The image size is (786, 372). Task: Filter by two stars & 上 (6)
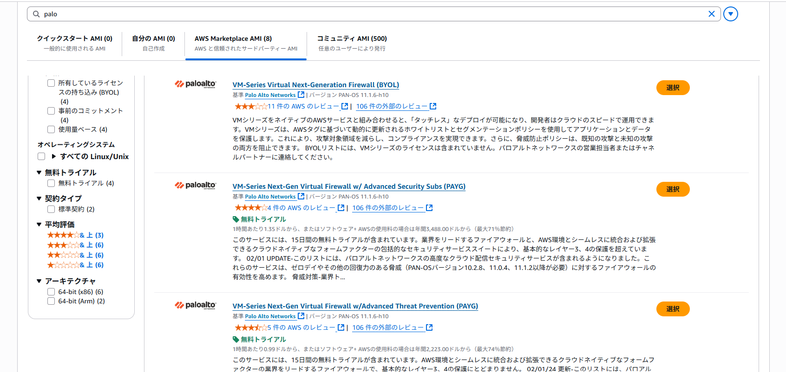pyautogui.click(x=75, y=255)
